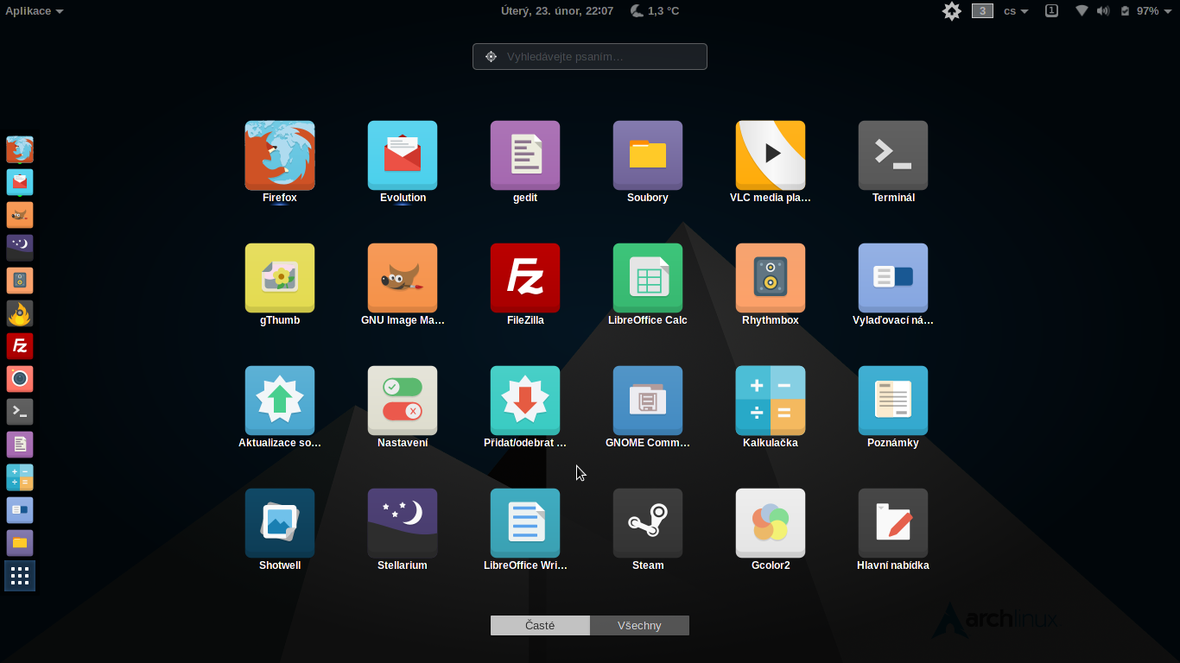Launch the gThumb image viewer
1180x663 pixels.
(x=280, y=279)
